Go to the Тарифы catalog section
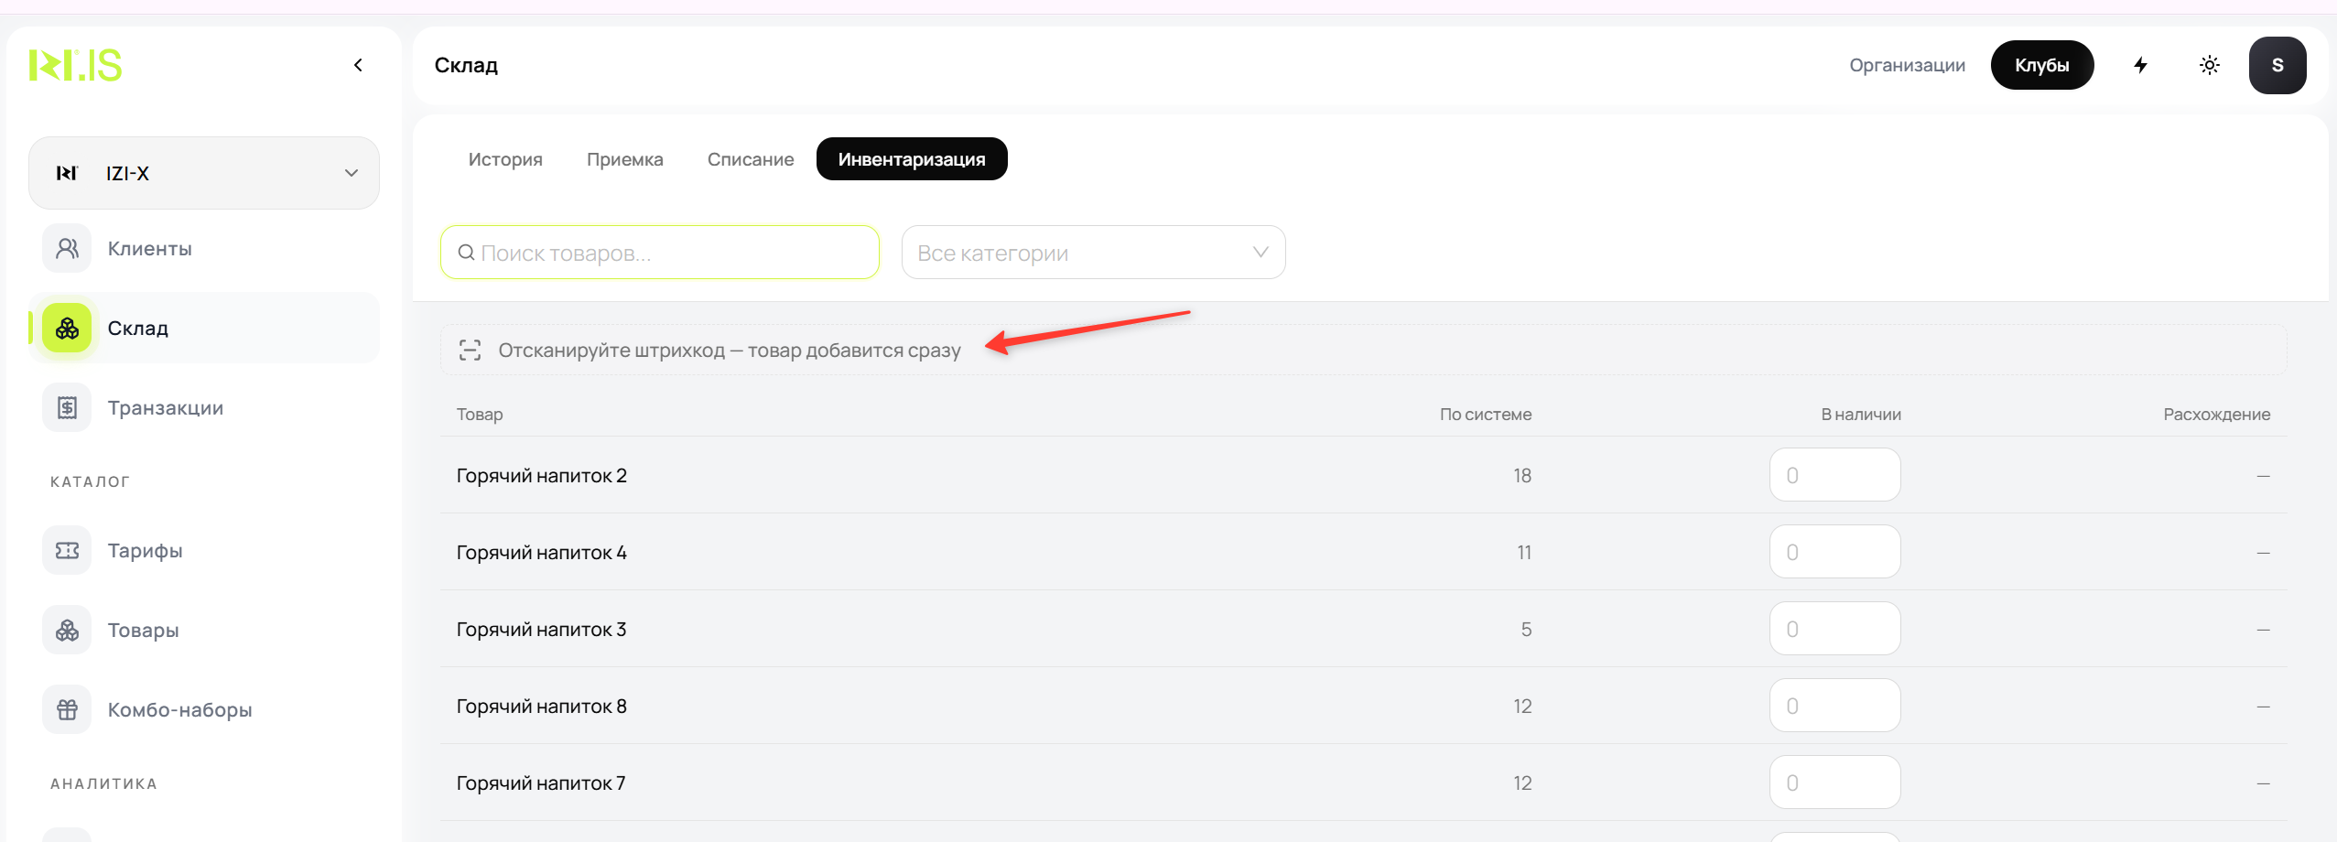The height and width of the screenshot is (842, 2337). [x=204, y=550]
